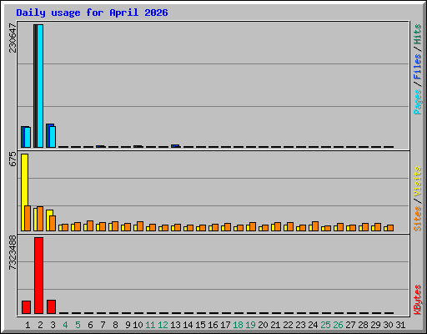Click day label 15 on the x-axis
This screenshot has height=334, width=427.
(x=200, y=325)
